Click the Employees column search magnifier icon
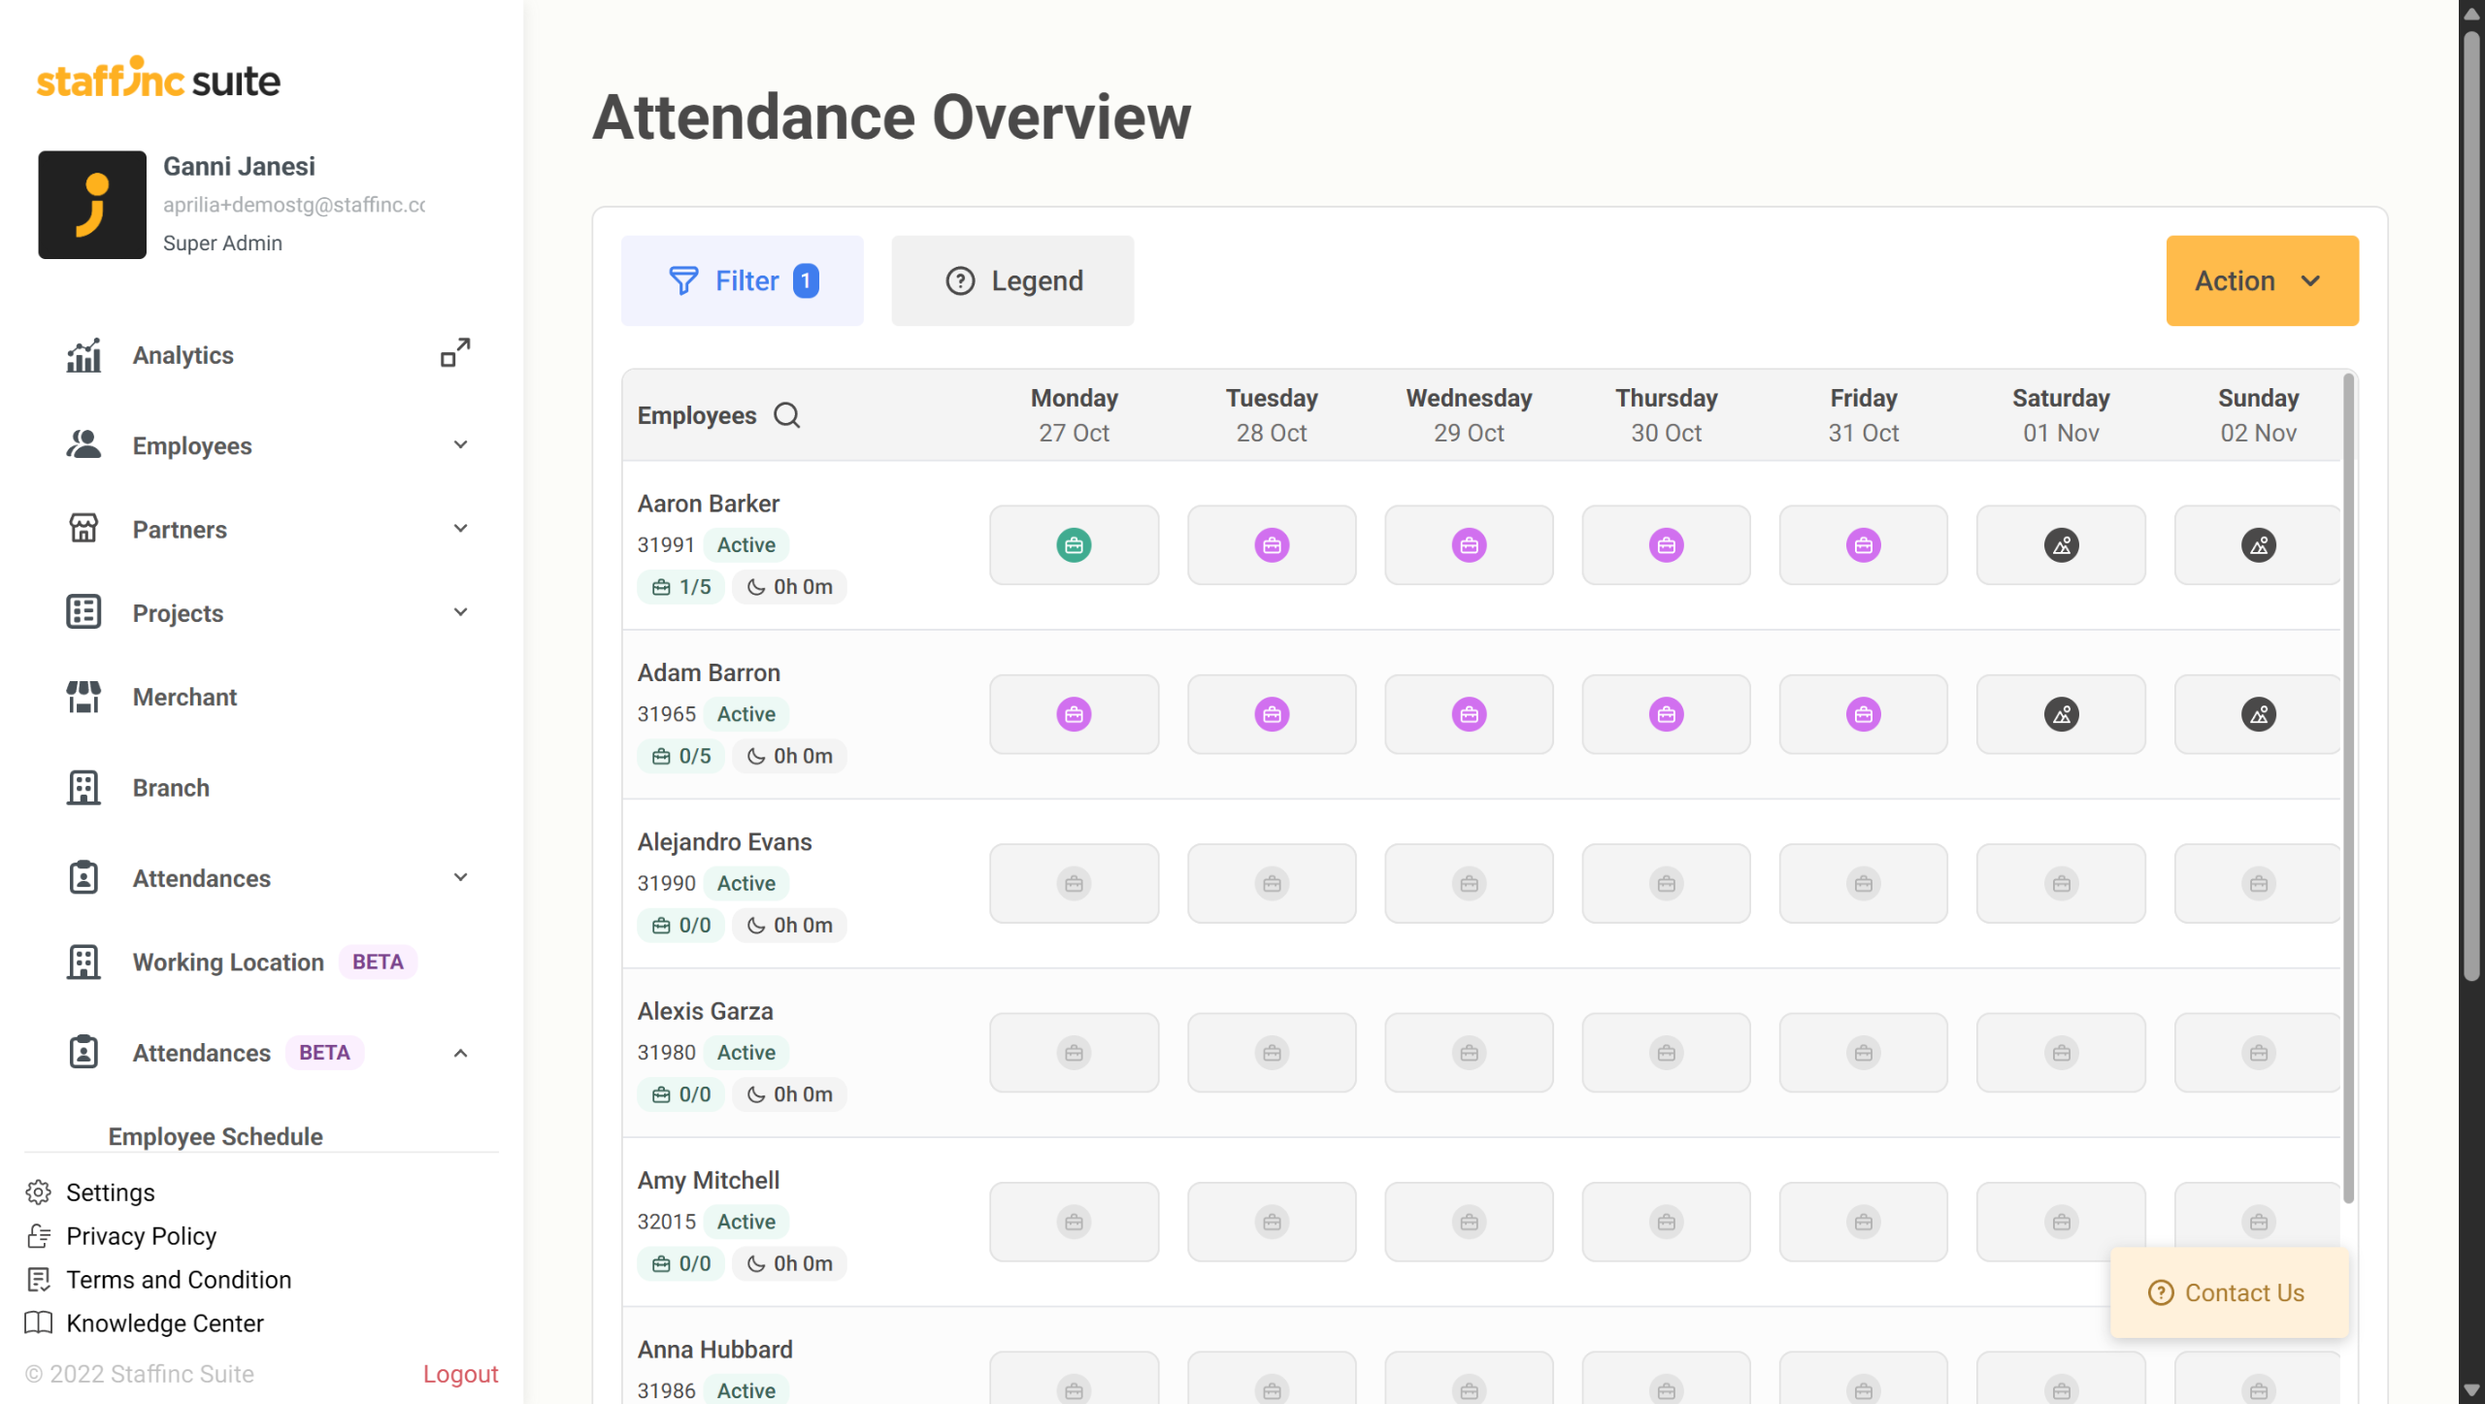2485x1404 pixels. click(786, 415)
